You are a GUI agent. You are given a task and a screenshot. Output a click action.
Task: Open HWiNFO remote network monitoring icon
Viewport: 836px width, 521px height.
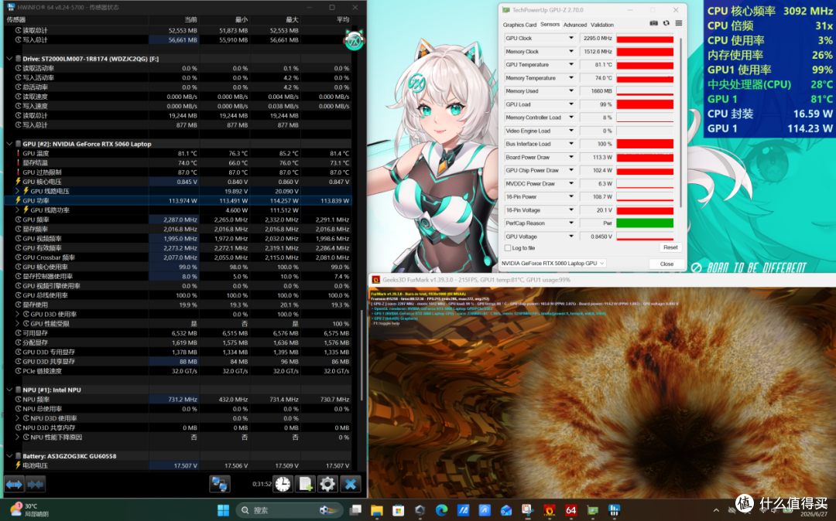(219, 484)
